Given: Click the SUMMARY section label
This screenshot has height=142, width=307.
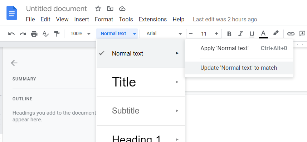Looking at the screenshot, I should click(24, 79).
